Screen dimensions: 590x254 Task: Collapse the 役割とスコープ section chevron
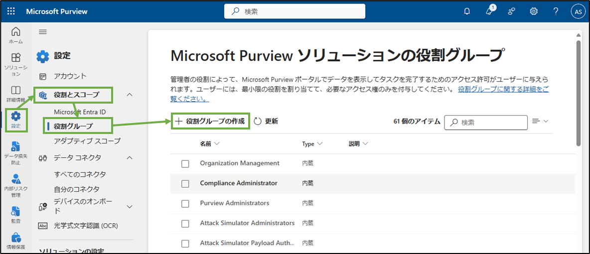130,95
